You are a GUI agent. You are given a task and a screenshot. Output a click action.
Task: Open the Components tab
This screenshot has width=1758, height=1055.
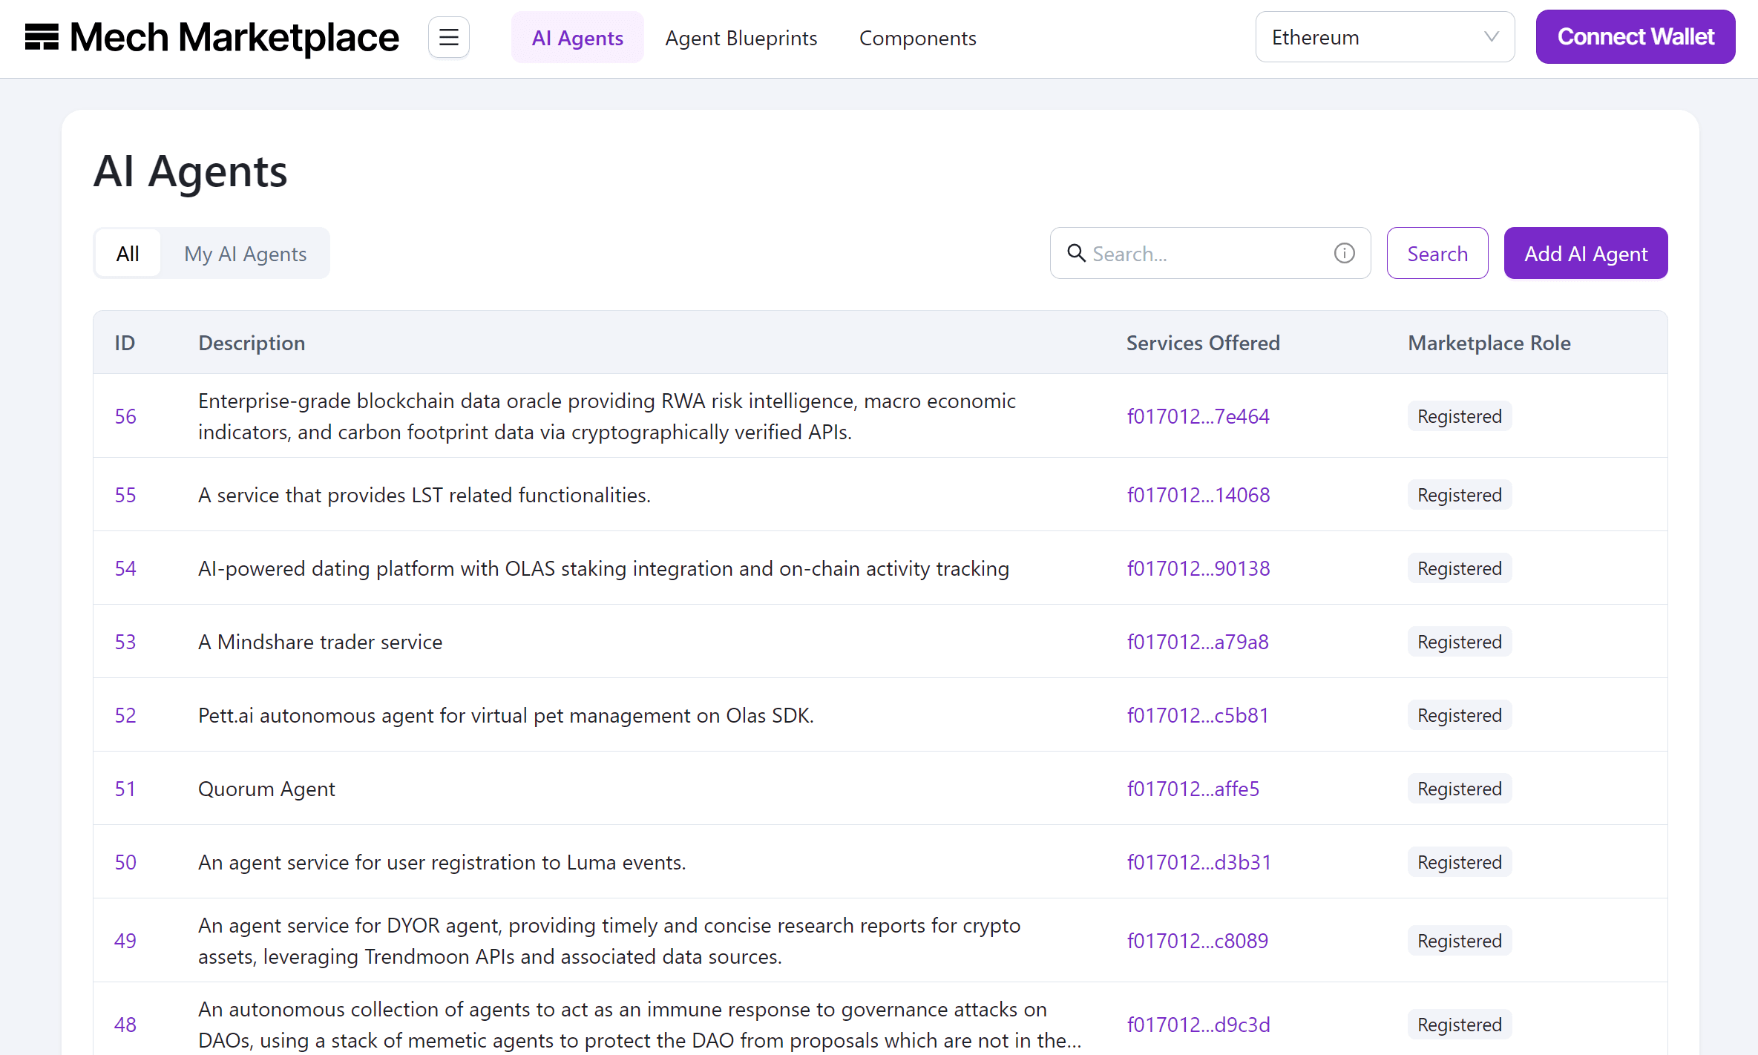tap(917, 38)
